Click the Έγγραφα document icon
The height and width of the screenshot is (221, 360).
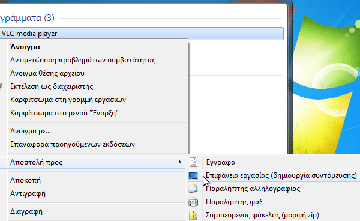pyautogui.click(x=193, y=162)
